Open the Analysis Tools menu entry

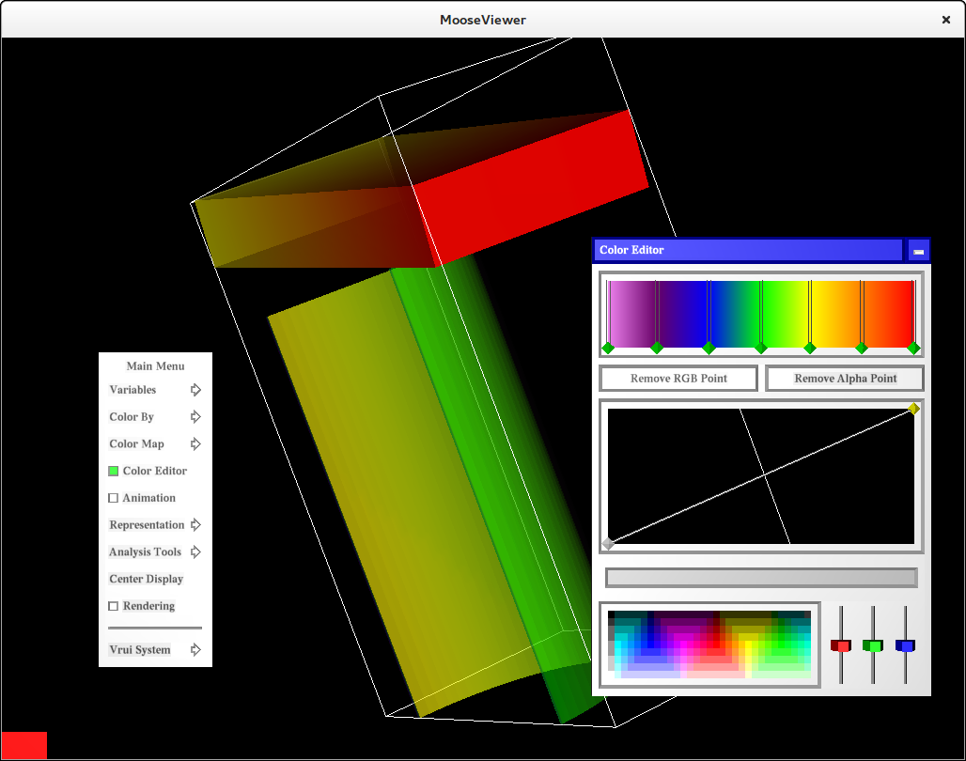(x=146, y=552)
